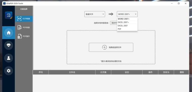Viewport: 192px width, 92px height.
Task: Click the 拖拽或选择文件 button
Action: click(111, 47)
